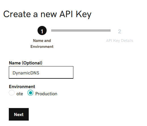Click the step 1 circle indicator

point(42,31)
